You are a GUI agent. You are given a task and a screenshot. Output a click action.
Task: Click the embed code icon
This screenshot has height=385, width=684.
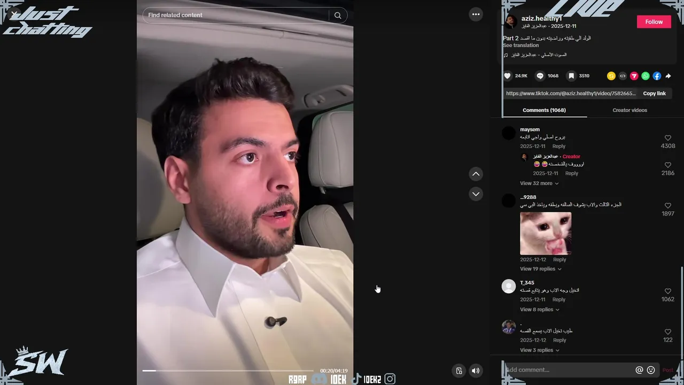(x=623, y=76)
